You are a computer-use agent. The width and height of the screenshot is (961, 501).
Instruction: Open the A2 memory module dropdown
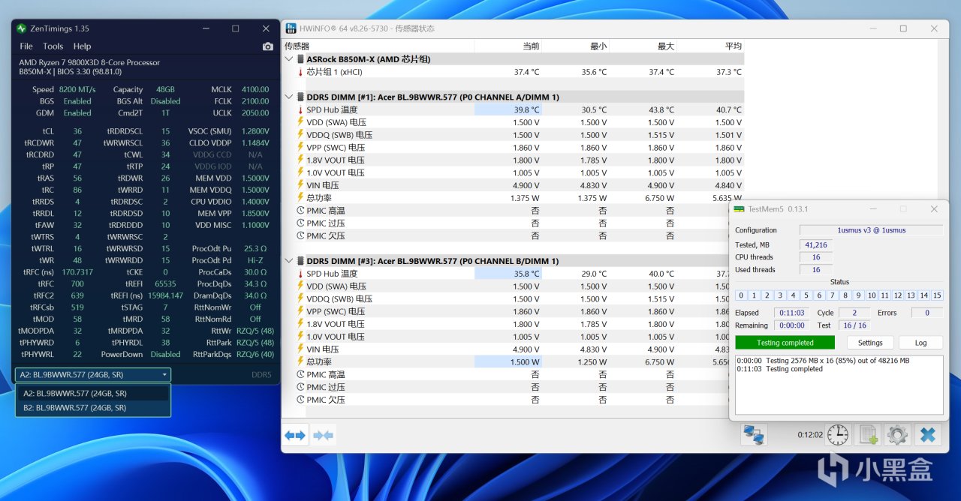click(92, 374)
